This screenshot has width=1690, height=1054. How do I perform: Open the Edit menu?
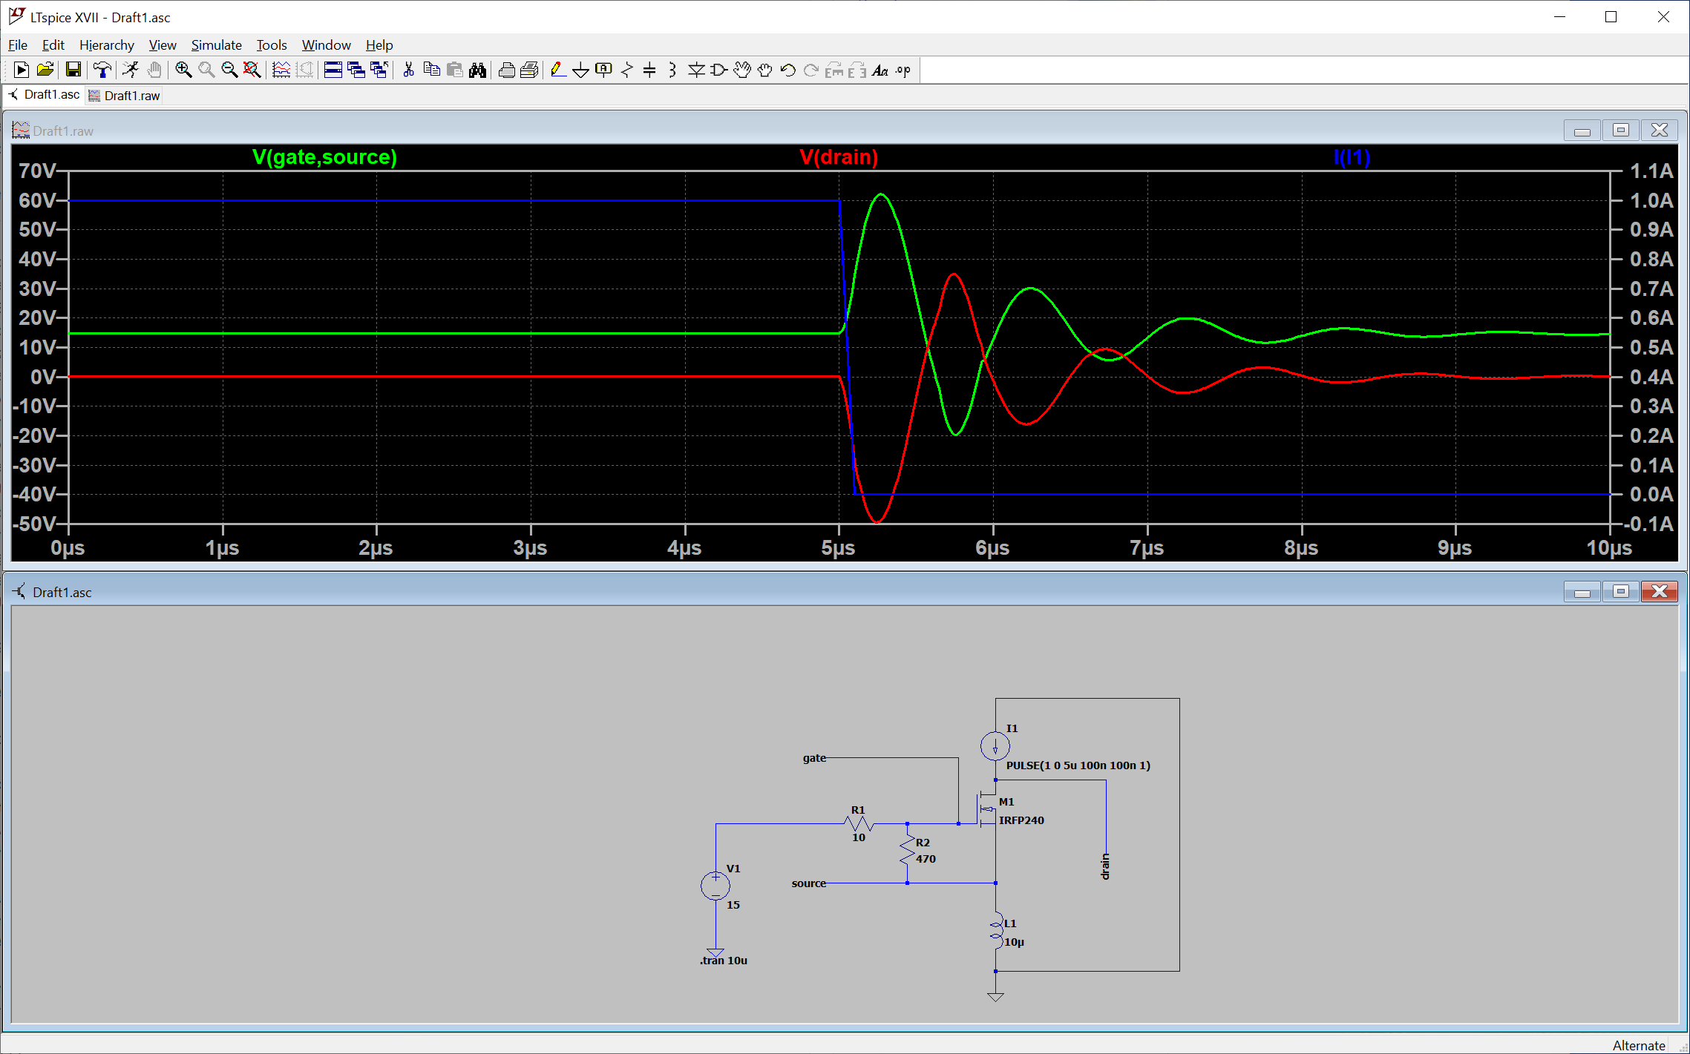pyautogui.click(x=53, y=45)
